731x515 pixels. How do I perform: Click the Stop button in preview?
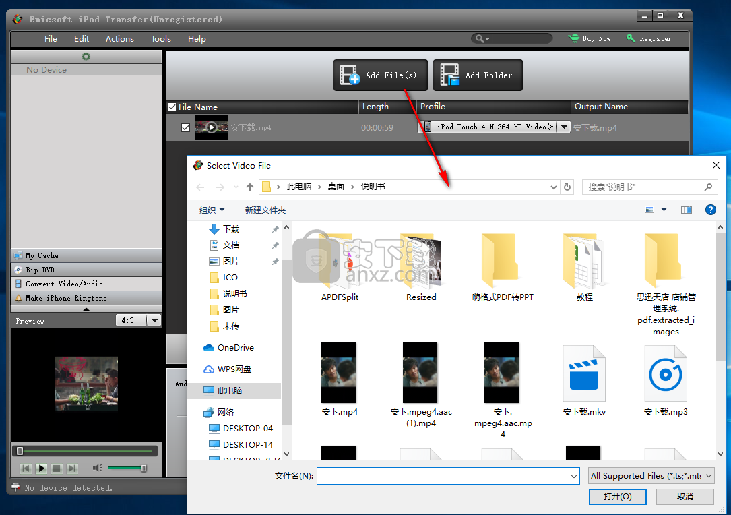(x=57, y=468)
